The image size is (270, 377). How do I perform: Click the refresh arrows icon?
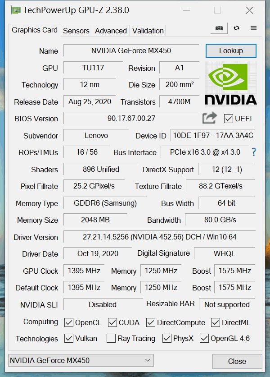pos(236,28)
